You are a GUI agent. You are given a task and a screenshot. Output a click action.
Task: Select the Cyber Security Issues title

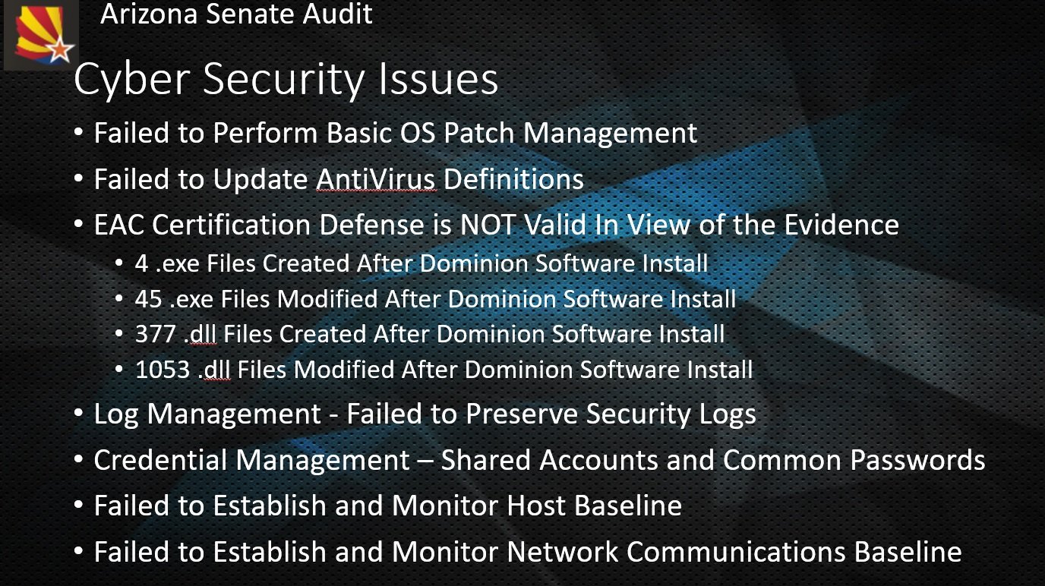pos(286,79)
